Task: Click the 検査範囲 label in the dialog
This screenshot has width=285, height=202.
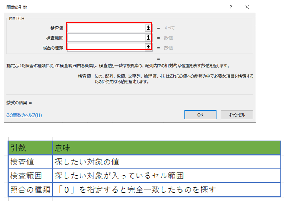Action: point(54,38)
